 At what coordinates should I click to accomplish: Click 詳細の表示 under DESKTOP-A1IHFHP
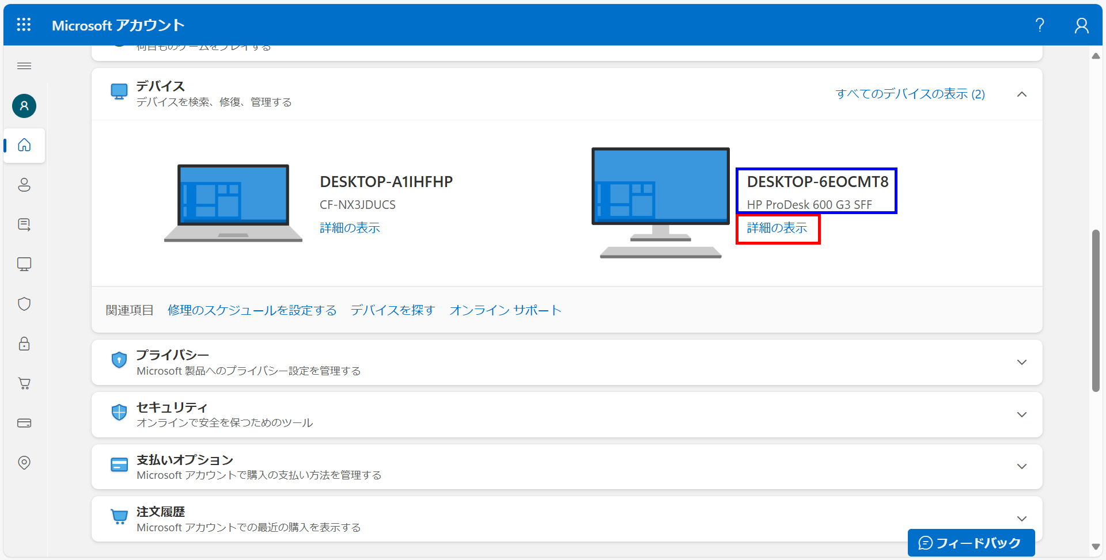(349, 227)
